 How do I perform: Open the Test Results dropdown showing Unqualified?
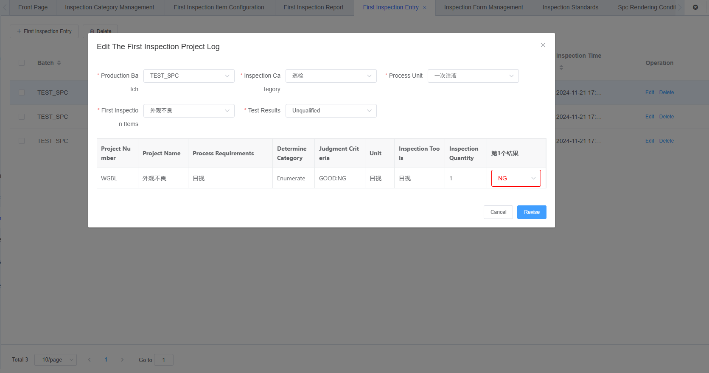pos(331,111)
